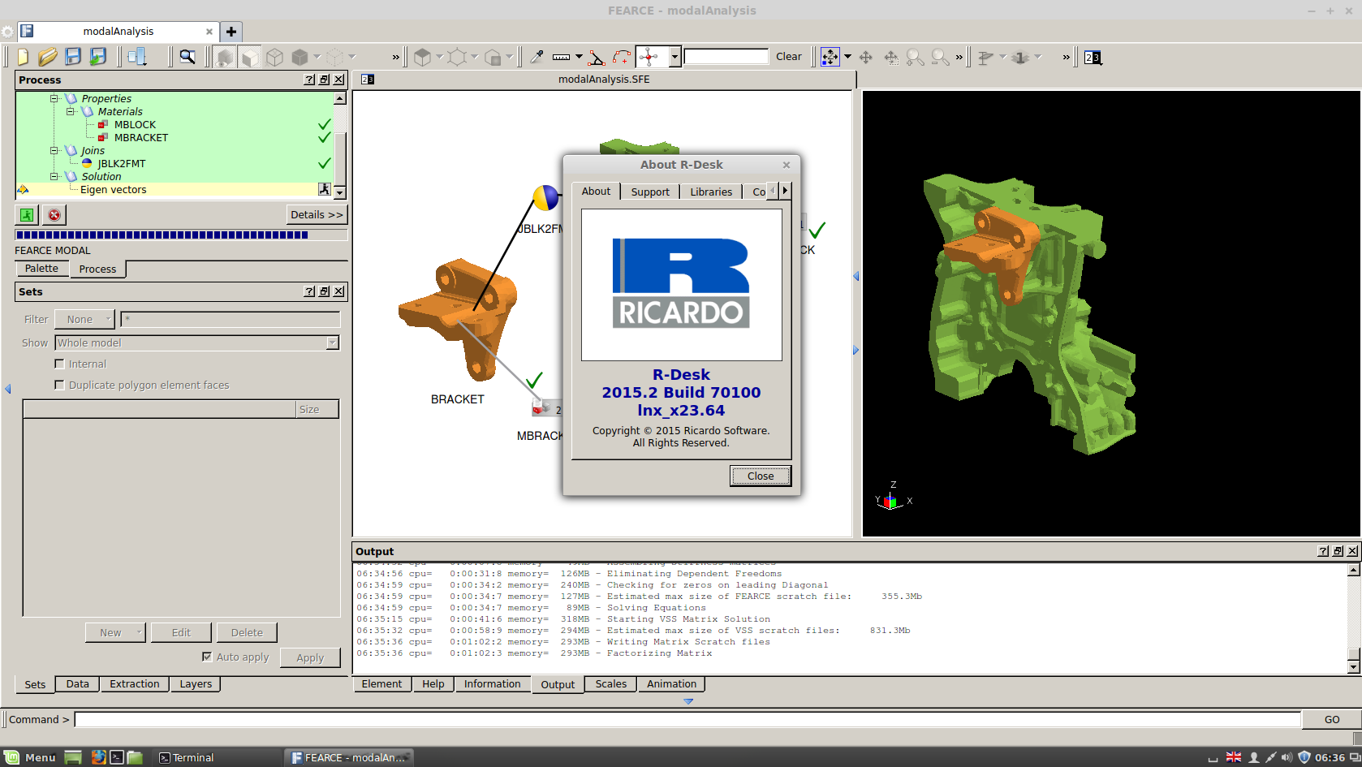Screen dimensions: 1362x767
Task: Click the GO button
Action: 1331,719
